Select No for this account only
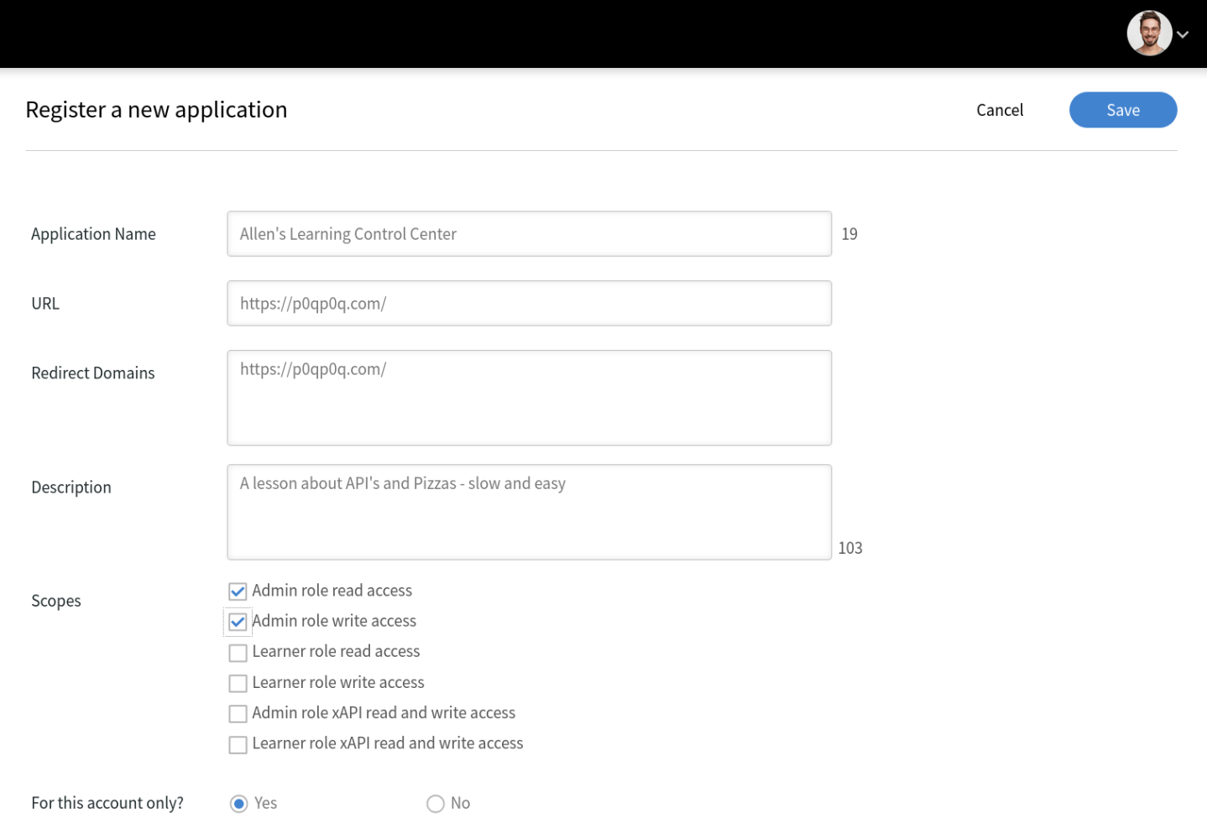Screen dimensions: 1207x839 (x=436, y=804)
